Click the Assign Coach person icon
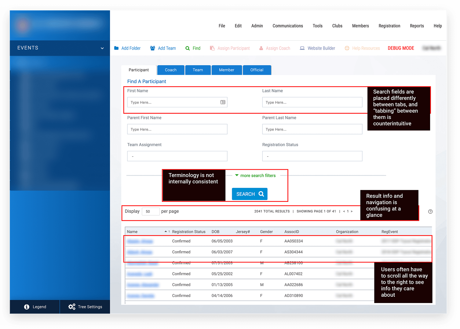The width and height of the screenshot is (460, 329). point(261,48)
